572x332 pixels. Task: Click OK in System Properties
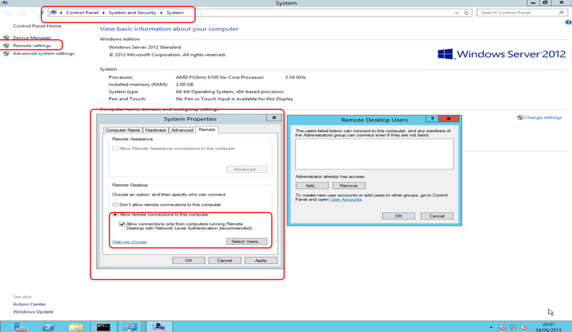(x=188, y=260)
